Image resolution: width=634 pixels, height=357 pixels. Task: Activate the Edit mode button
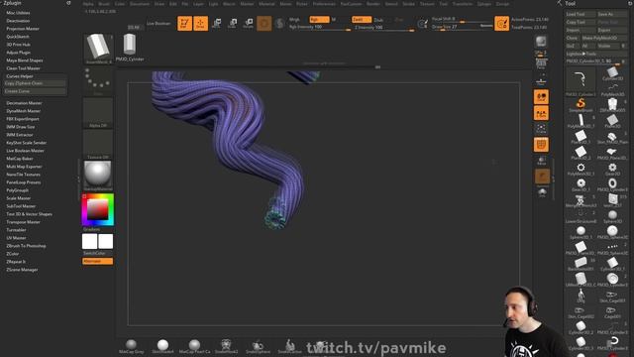(x=185, y=24)
